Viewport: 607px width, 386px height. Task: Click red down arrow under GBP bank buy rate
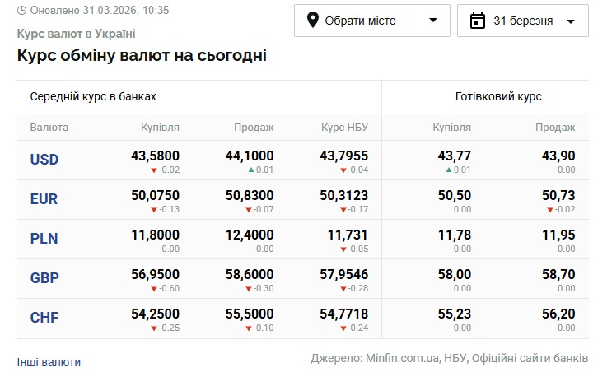coord(153,289)
